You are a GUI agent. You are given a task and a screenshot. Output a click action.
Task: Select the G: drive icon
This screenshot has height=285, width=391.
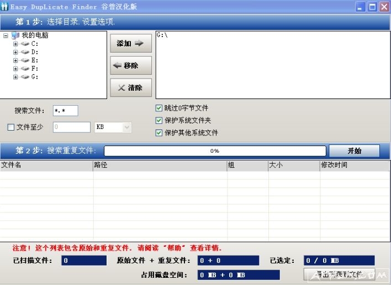click(x=25, y=77)
